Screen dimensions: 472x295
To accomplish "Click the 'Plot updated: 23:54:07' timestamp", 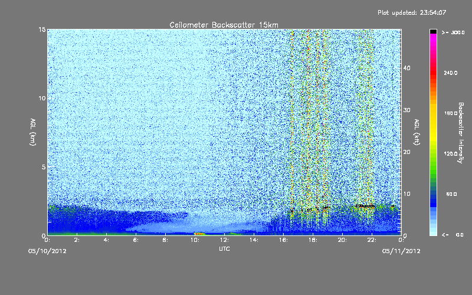I will tap(412, 12).
